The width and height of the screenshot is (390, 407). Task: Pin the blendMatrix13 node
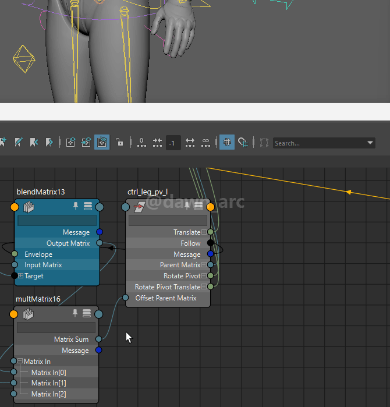coord(76,206)
